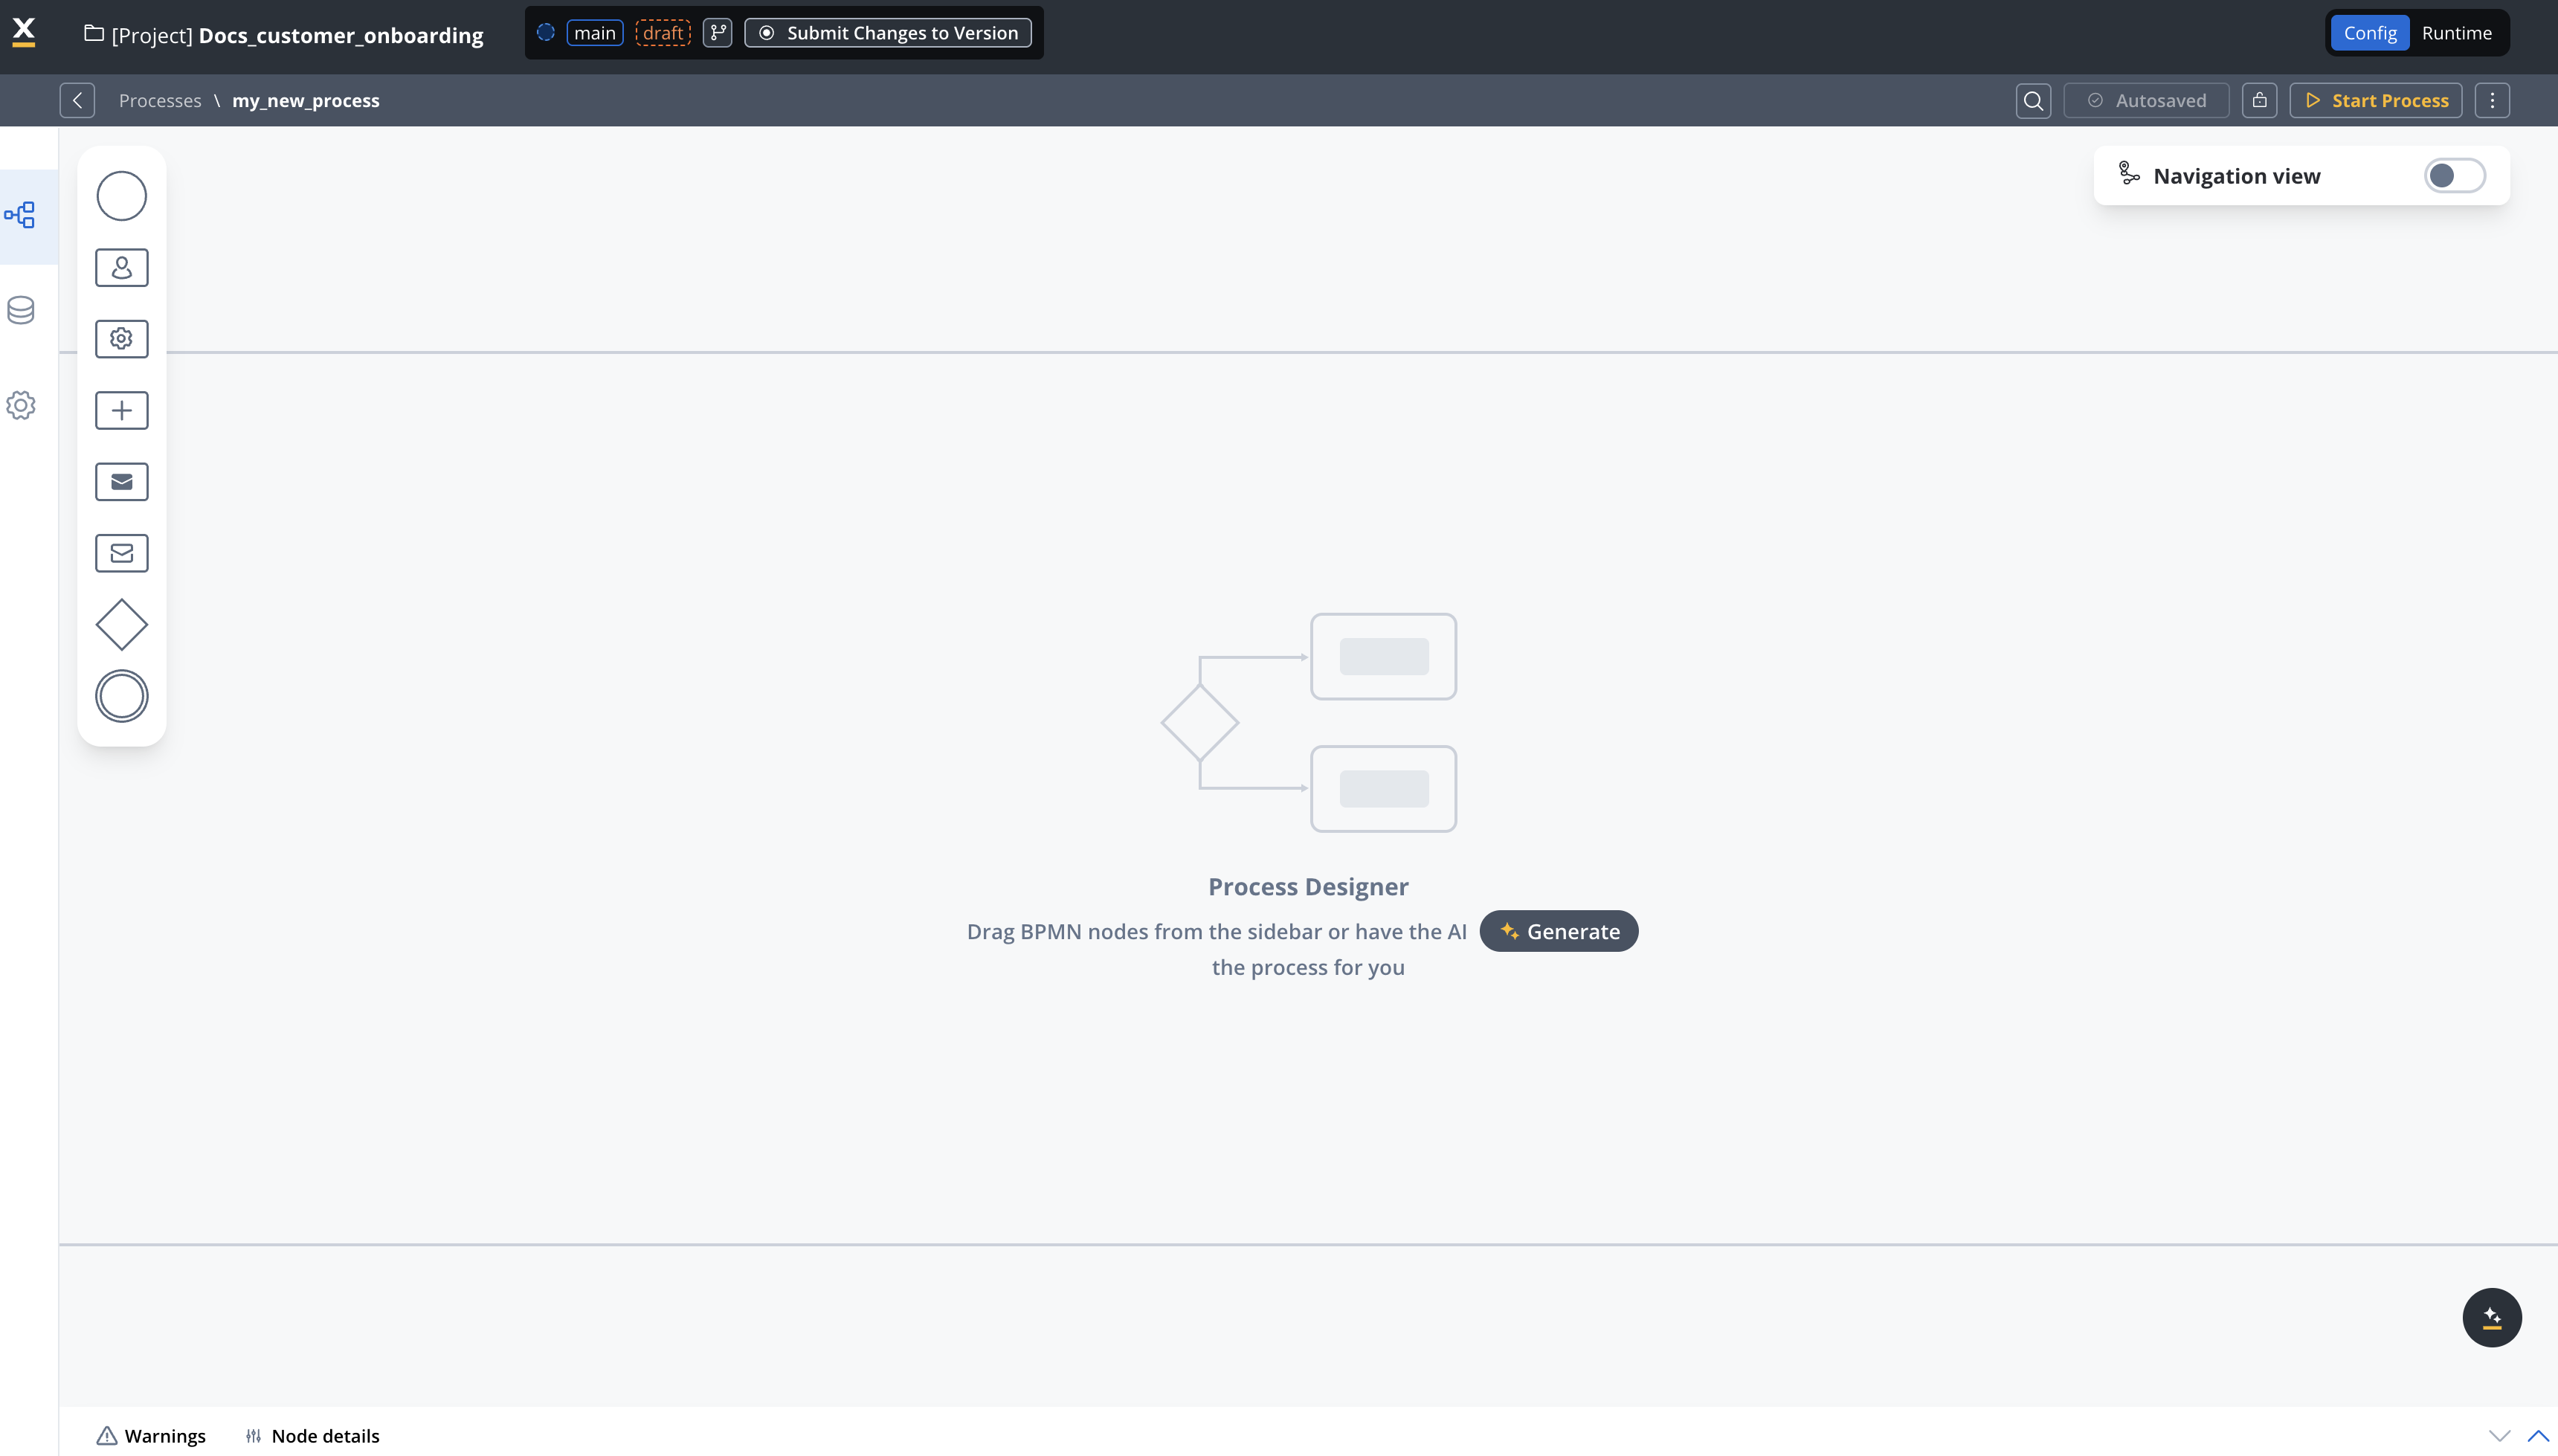Viewport: 2558px width, 1456px height.
Task: Go to Processes breadcrumb link
Action: point(160,101)
